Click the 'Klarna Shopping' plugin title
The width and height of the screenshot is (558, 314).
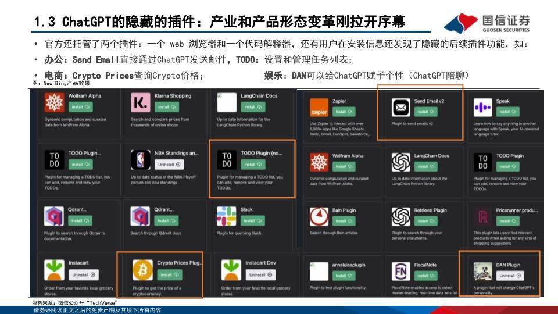pyautogui.click(x=173, y=96)
